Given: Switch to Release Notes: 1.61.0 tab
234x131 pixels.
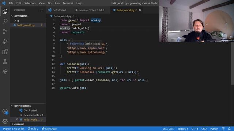Looking at the screenshot, I should coord(91,10).
